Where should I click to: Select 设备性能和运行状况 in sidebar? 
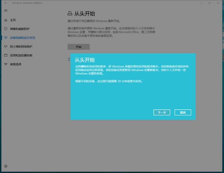[23, 38]
